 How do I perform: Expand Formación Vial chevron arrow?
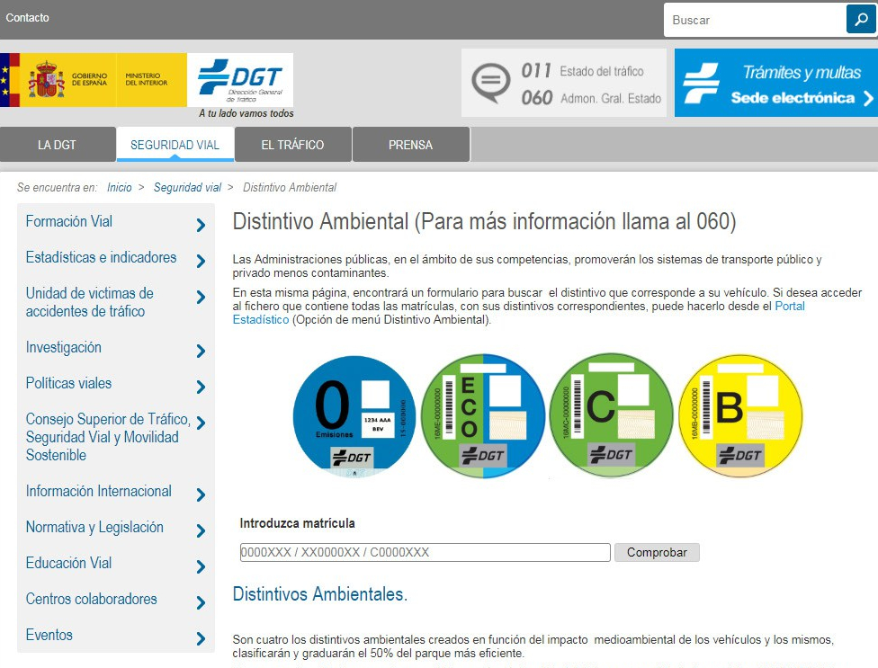coord(201,225)
